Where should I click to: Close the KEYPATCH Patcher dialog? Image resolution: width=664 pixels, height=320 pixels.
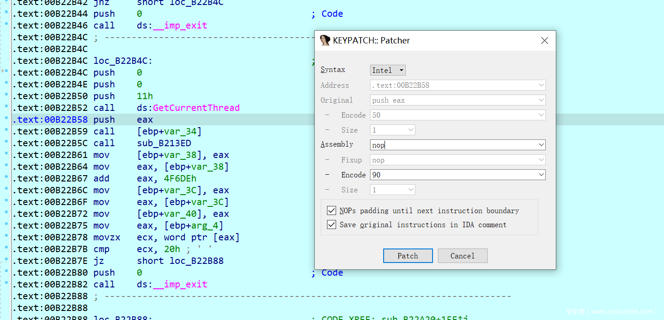point(544,41)
